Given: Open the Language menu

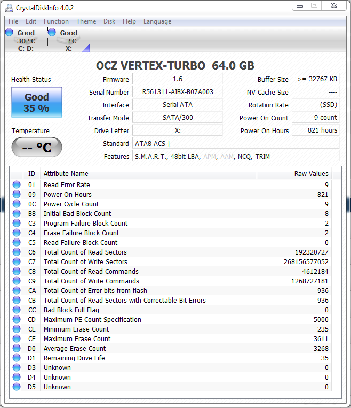Looking at the screenshot, I should tap(157, 21).
